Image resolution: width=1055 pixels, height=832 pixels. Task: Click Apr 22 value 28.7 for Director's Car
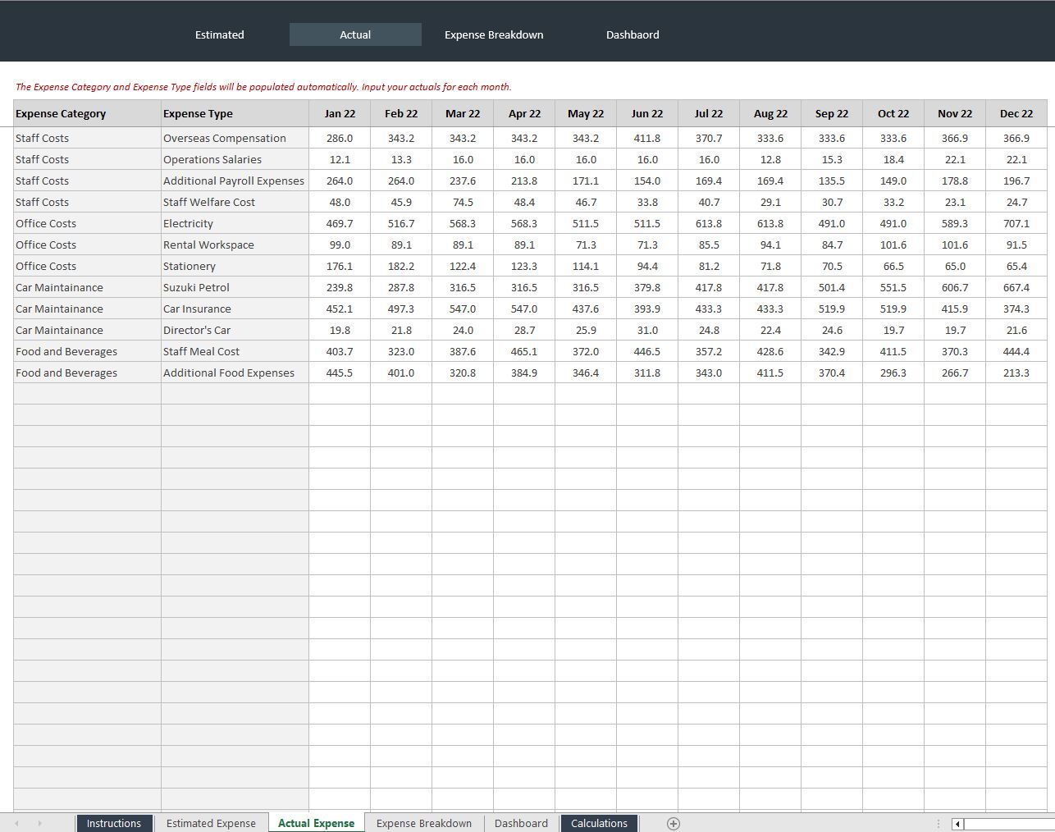coord(524,330)
